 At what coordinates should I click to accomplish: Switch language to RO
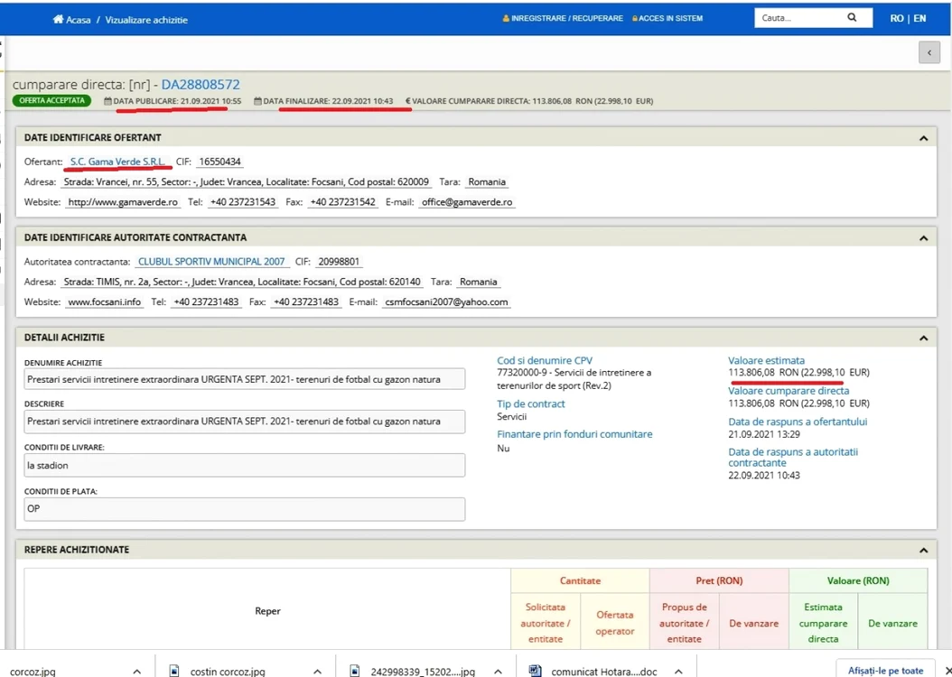point(897,18)
